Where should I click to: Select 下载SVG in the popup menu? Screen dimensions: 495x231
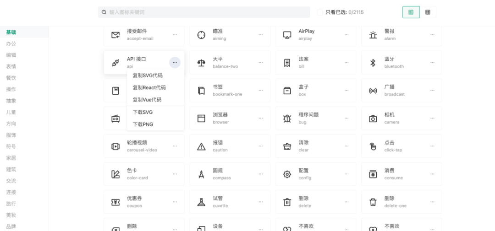(x=155, y=112)
